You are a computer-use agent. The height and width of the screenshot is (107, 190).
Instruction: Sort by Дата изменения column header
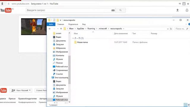pos(121,34)
